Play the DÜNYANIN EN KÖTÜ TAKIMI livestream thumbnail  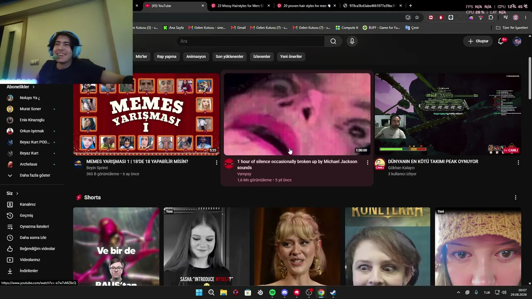[x=448, y=114]
